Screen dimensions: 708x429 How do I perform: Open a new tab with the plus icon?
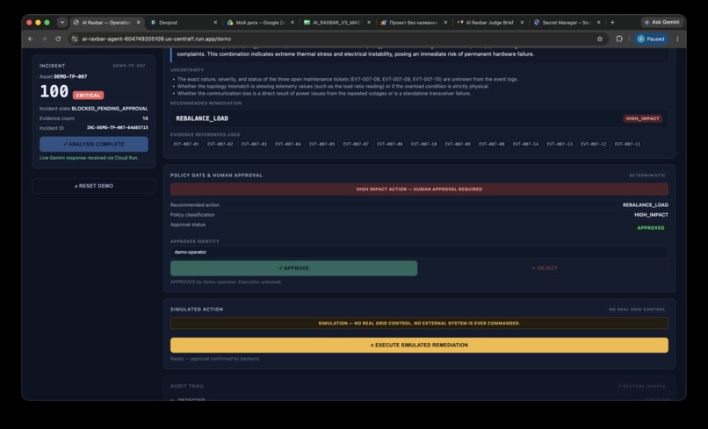point(612,22)
